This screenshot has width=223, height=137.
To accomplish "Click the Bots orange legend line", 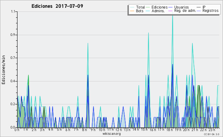I will (x=132, y=11).
